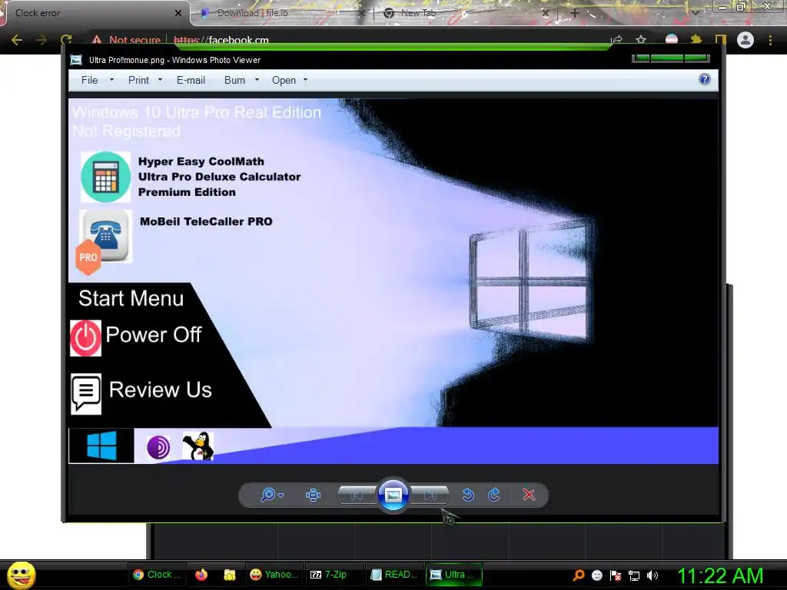
Task: Click the Start Menu text in image
Action: pos(131,299)
